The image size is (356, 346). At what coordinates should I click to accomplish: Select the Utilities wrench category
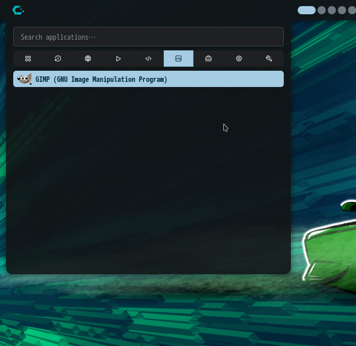tap(269, 59)
